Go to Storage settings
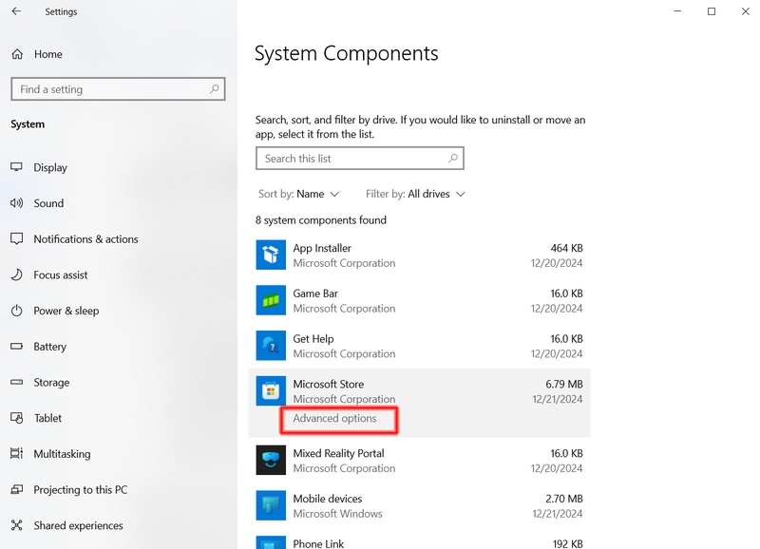 [51, 383]
